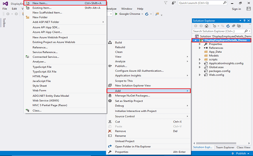Click the Open Folder in File Explorer icon
The height and width of the screenshot is (156, 253).
pyautogui.click(x=110, y=146)
